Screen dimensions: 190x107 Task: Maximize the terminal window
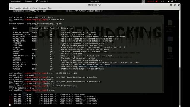(x=175, y=5)
